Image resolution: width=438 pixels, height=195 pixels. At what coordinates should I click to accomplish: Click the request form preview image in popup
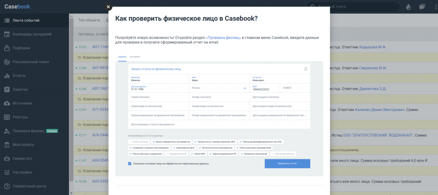click(219, 114)
